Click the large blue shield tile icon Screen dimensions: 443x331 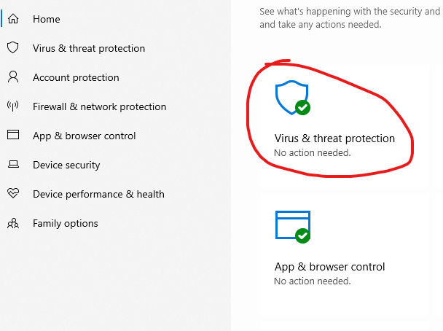coord(293,98)
